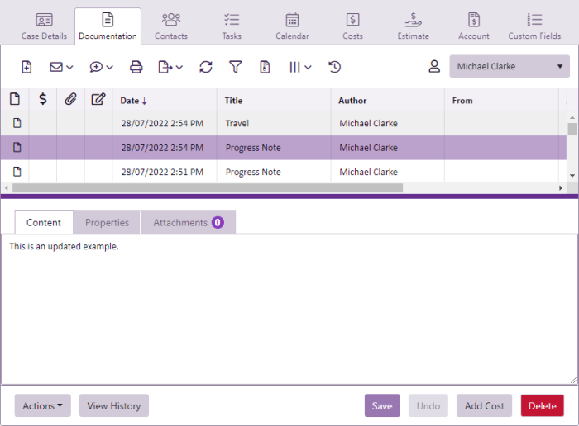This screenshot has height=426, width=579.
Task: Switch to the Properties tab
Action: pyautogui.click(x=107, y=223)
